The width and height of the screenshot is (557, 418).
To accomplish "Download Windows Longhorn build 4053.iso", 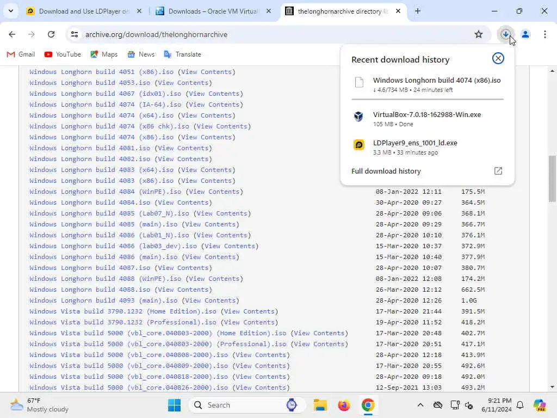I will [x=90, y=83].
